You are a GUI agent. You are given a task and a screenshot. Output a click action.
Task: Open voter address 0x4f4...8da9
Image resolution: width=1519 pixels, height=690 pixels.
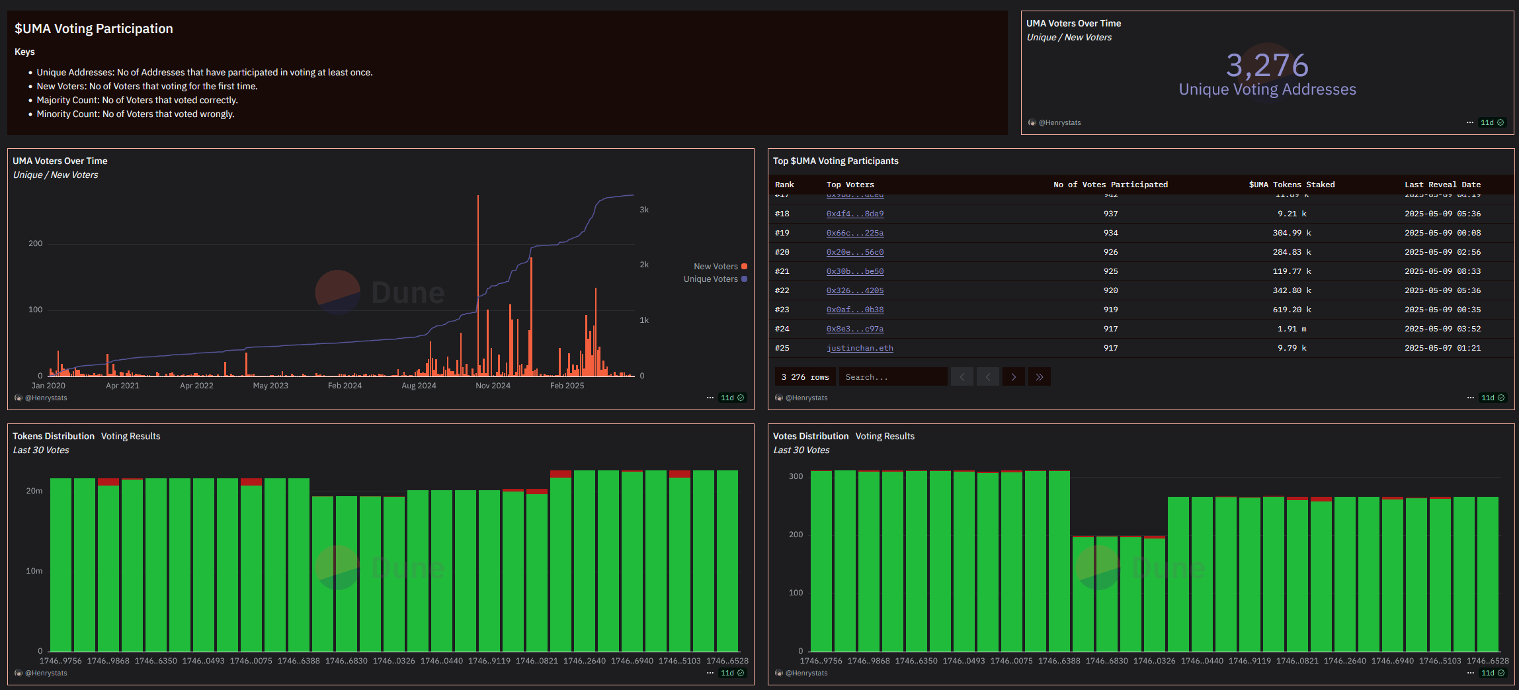854,214
